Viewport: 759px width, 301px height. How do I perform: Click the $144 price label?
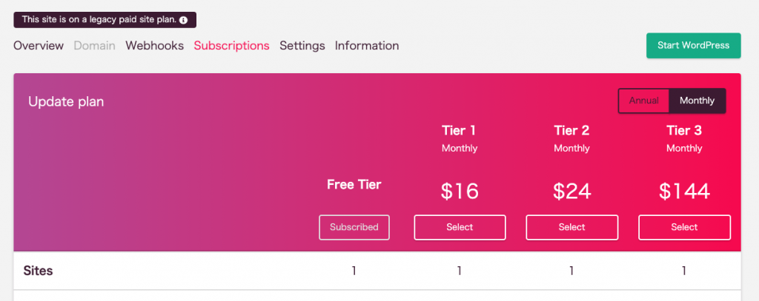[x=684, y=192]
